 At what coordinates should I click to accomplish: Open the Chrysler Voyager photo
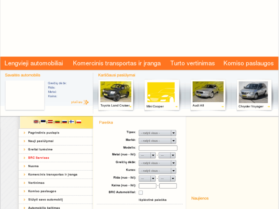point(253,92)
